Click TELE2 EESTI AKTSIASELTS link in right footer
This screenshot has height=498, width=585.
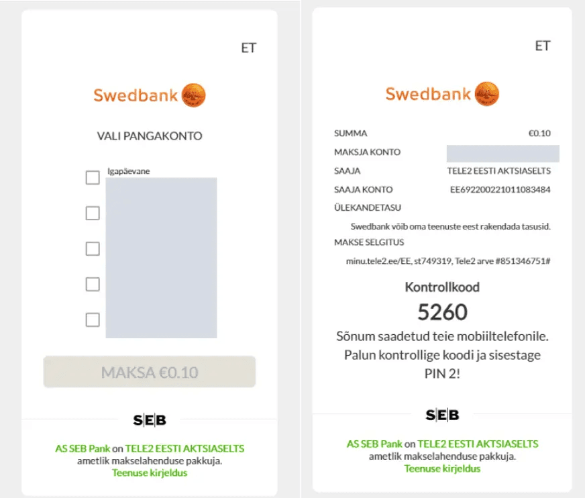tap(478, 444)
